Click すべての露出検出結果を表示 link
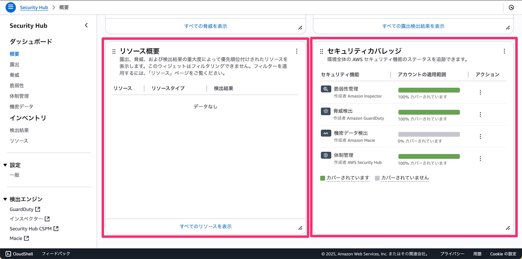Viewport: 522px width, 259px height. (x=413, y=26)
